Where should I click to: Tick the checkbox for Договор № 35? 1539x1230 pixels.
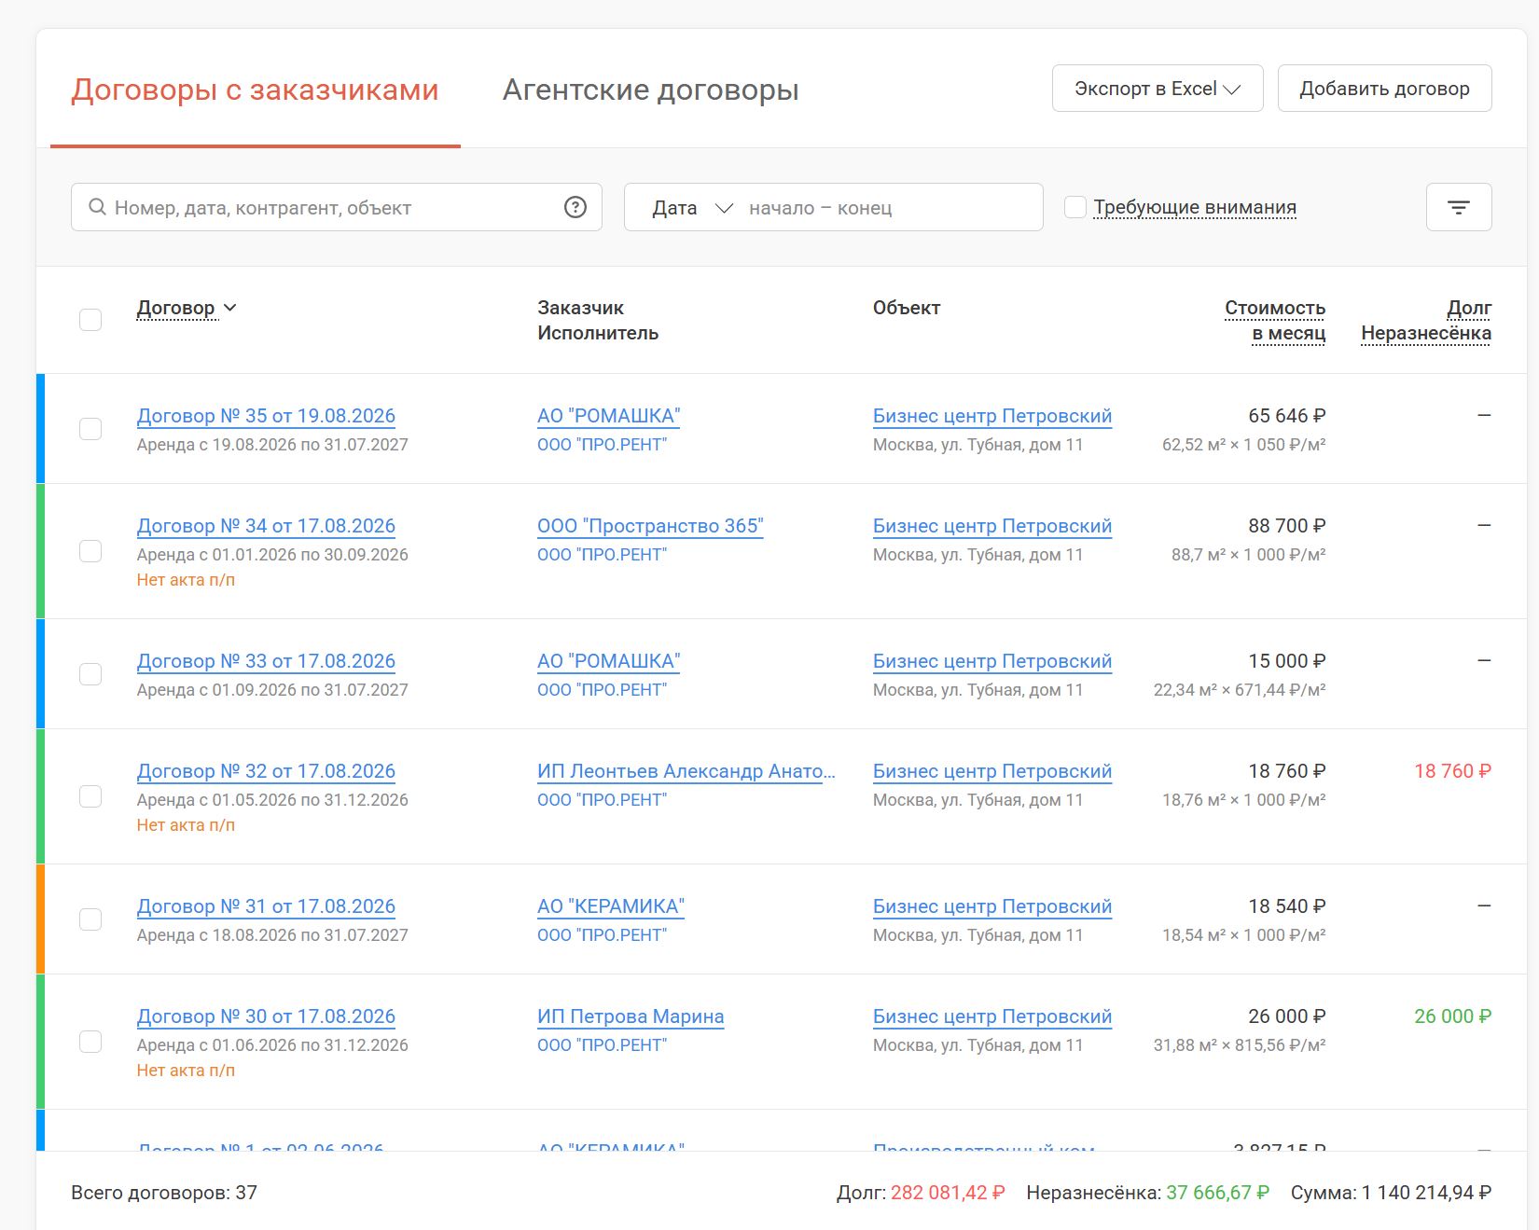point(90,429)
